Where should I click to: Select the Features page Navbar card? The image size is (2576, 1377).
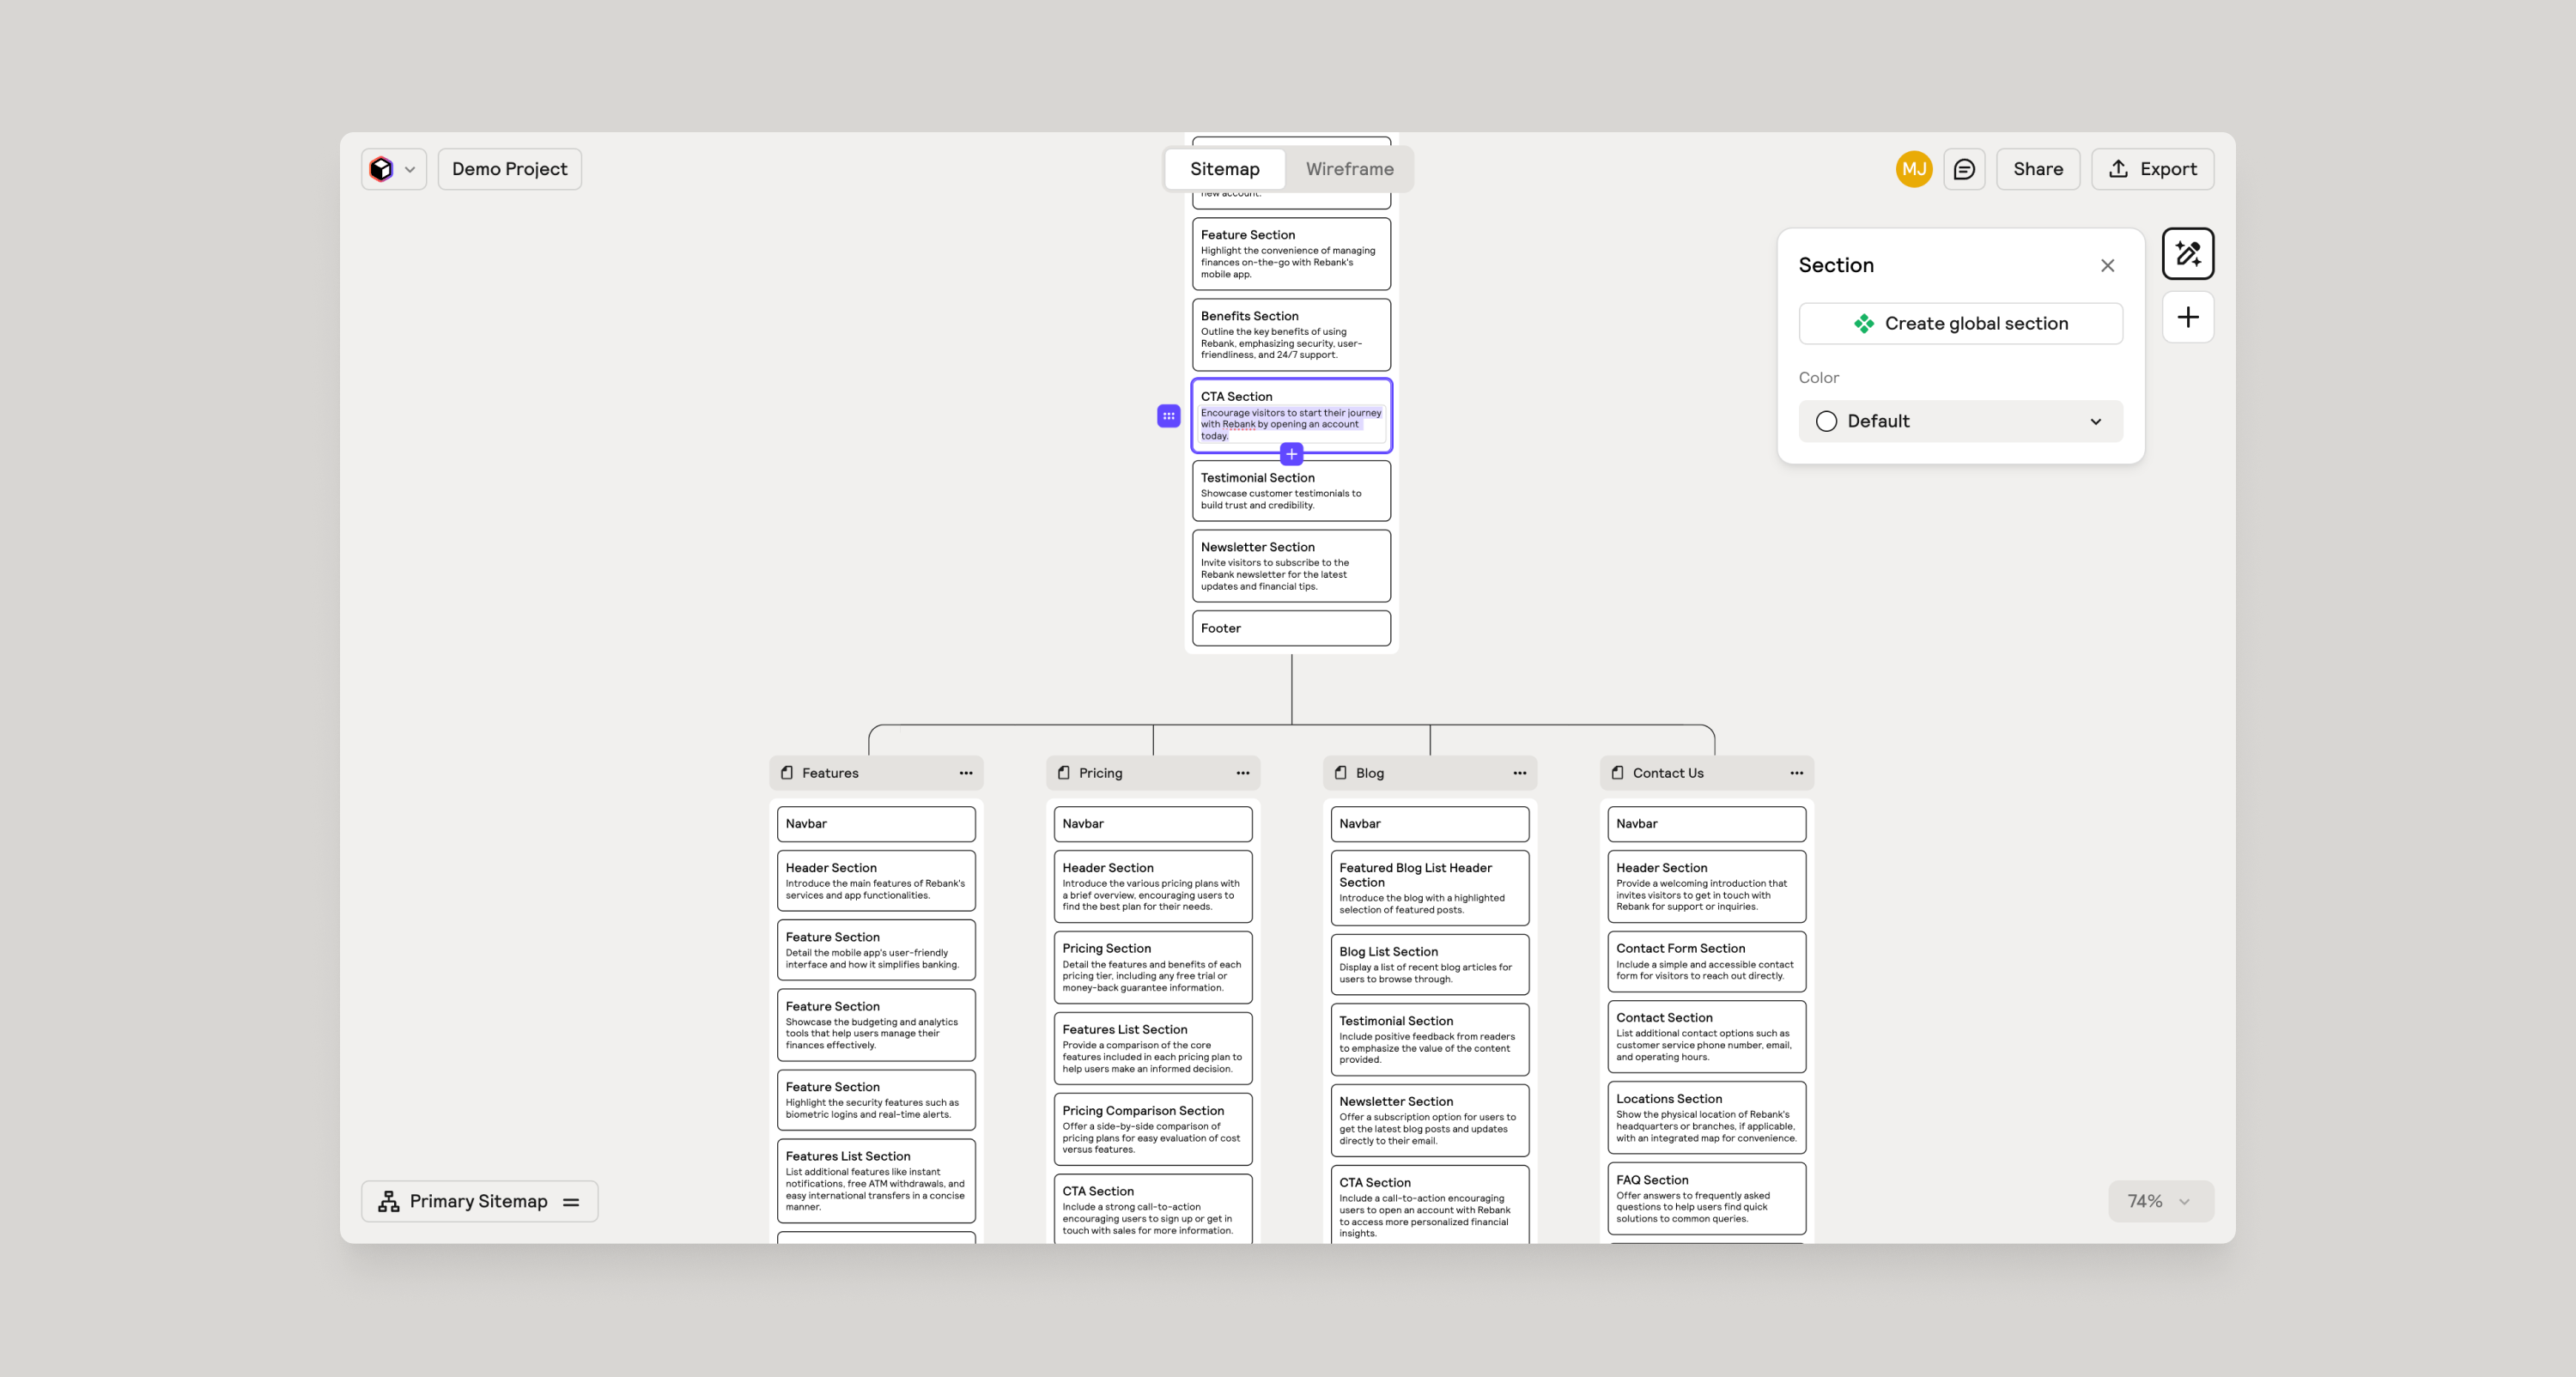pos(876,824)
